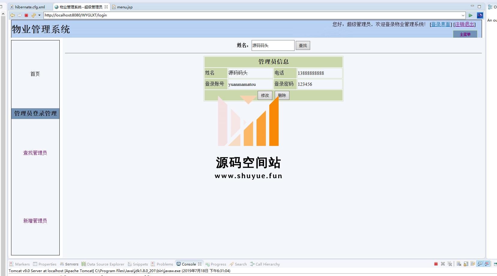Click the 修改 modify button

pyautogui.click(x=265, y=95)
